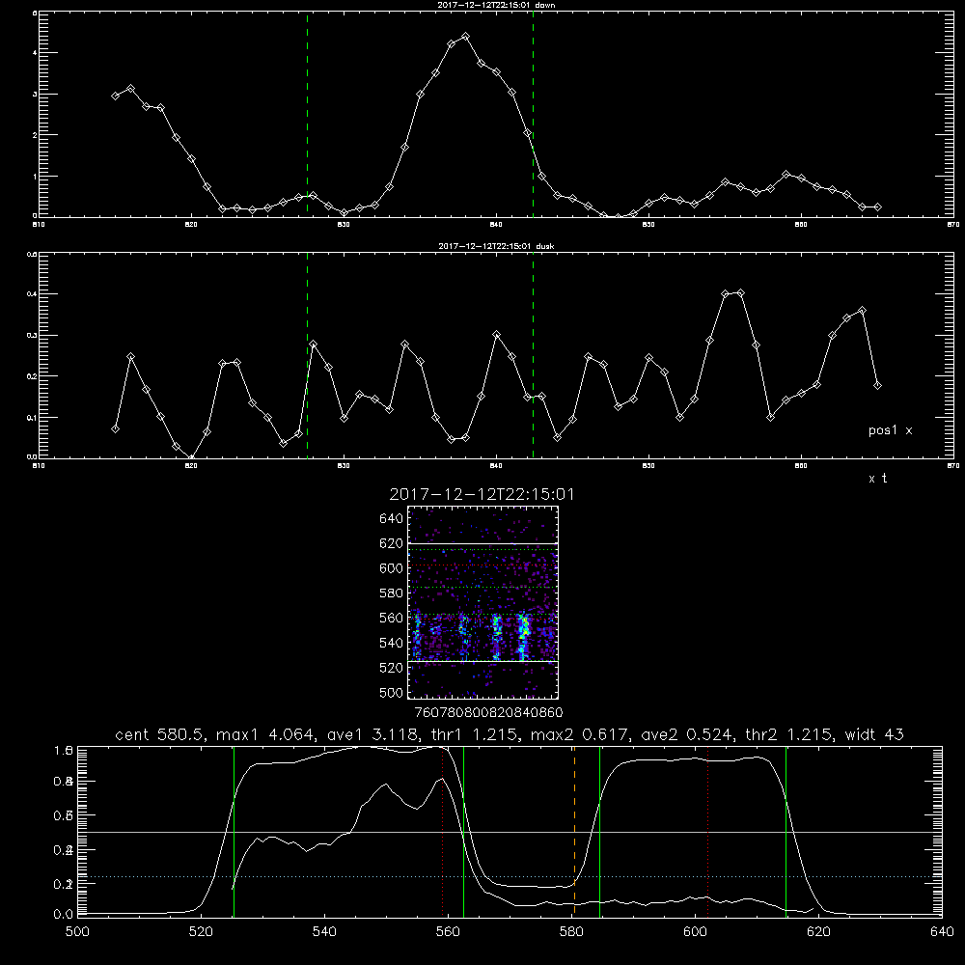Click y-axis label '0.4' of the dusk plot

32,294
